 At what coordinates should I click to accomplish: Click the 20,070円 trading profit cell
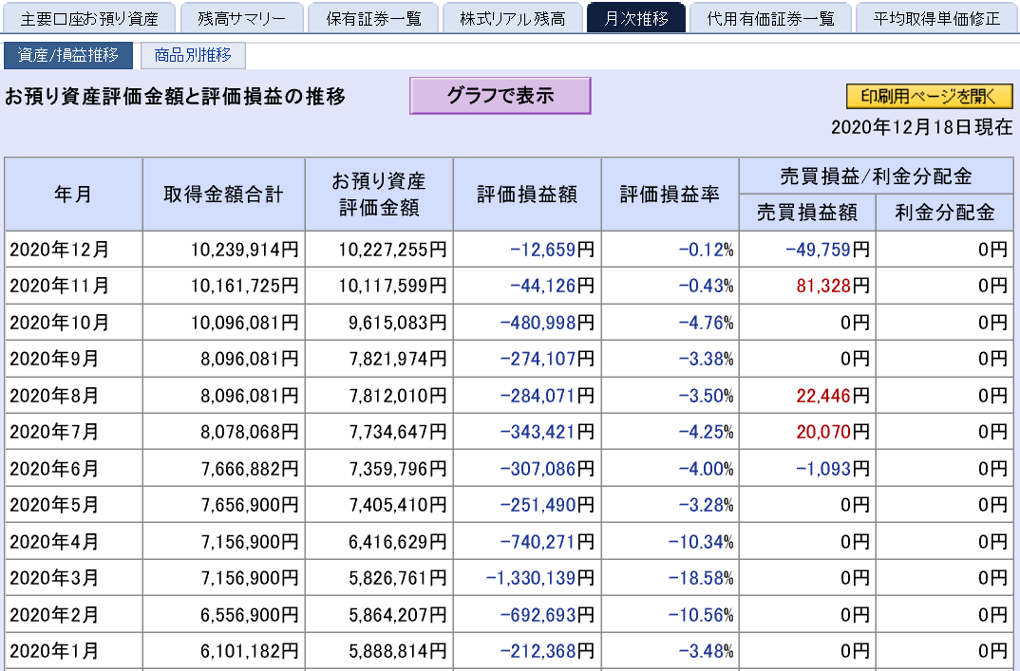[807, 432]
